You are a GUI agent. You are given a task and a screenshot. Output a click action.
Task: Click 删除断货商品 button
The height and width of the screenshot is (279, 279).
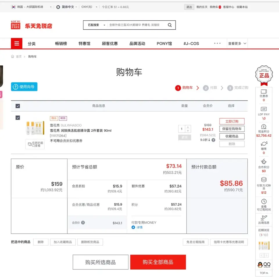90,242
